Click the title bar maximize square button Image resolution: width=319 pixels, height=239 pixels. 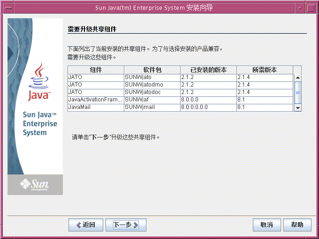tap(311, 8)
